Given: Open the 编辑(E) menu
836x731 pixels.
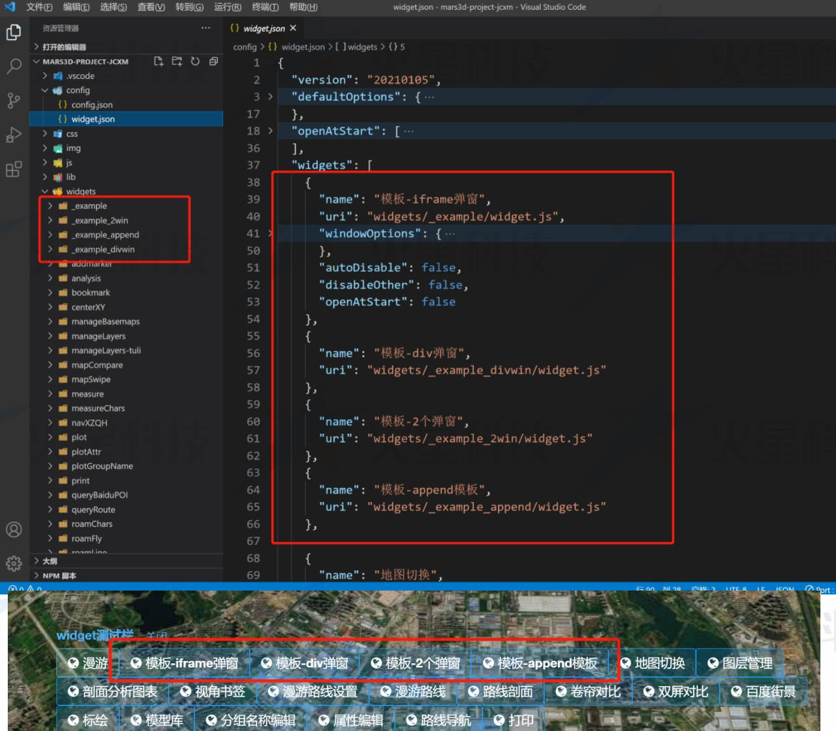Looking at the screenshot, I should 76,7.
